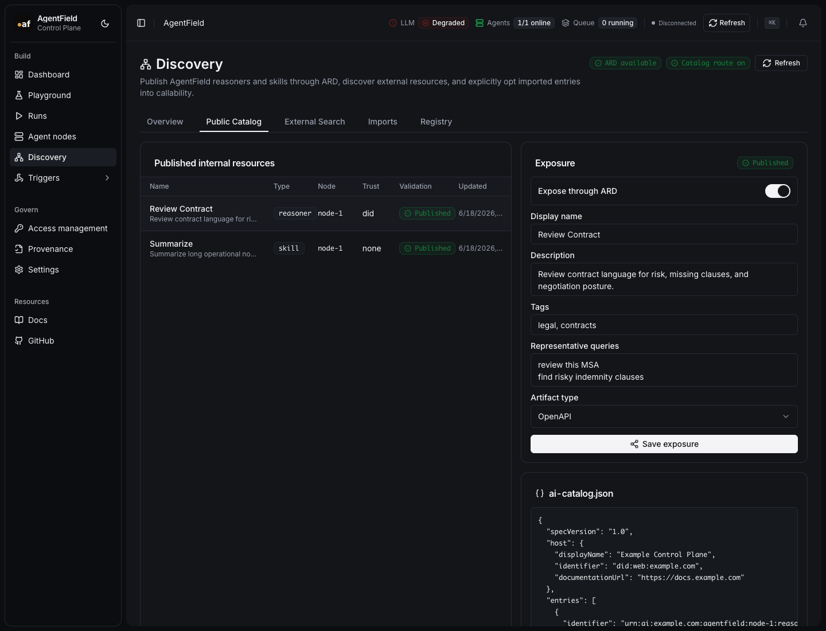826x631 pixels.
Task: Click the Provenance document icon
Action: [19, 249]
